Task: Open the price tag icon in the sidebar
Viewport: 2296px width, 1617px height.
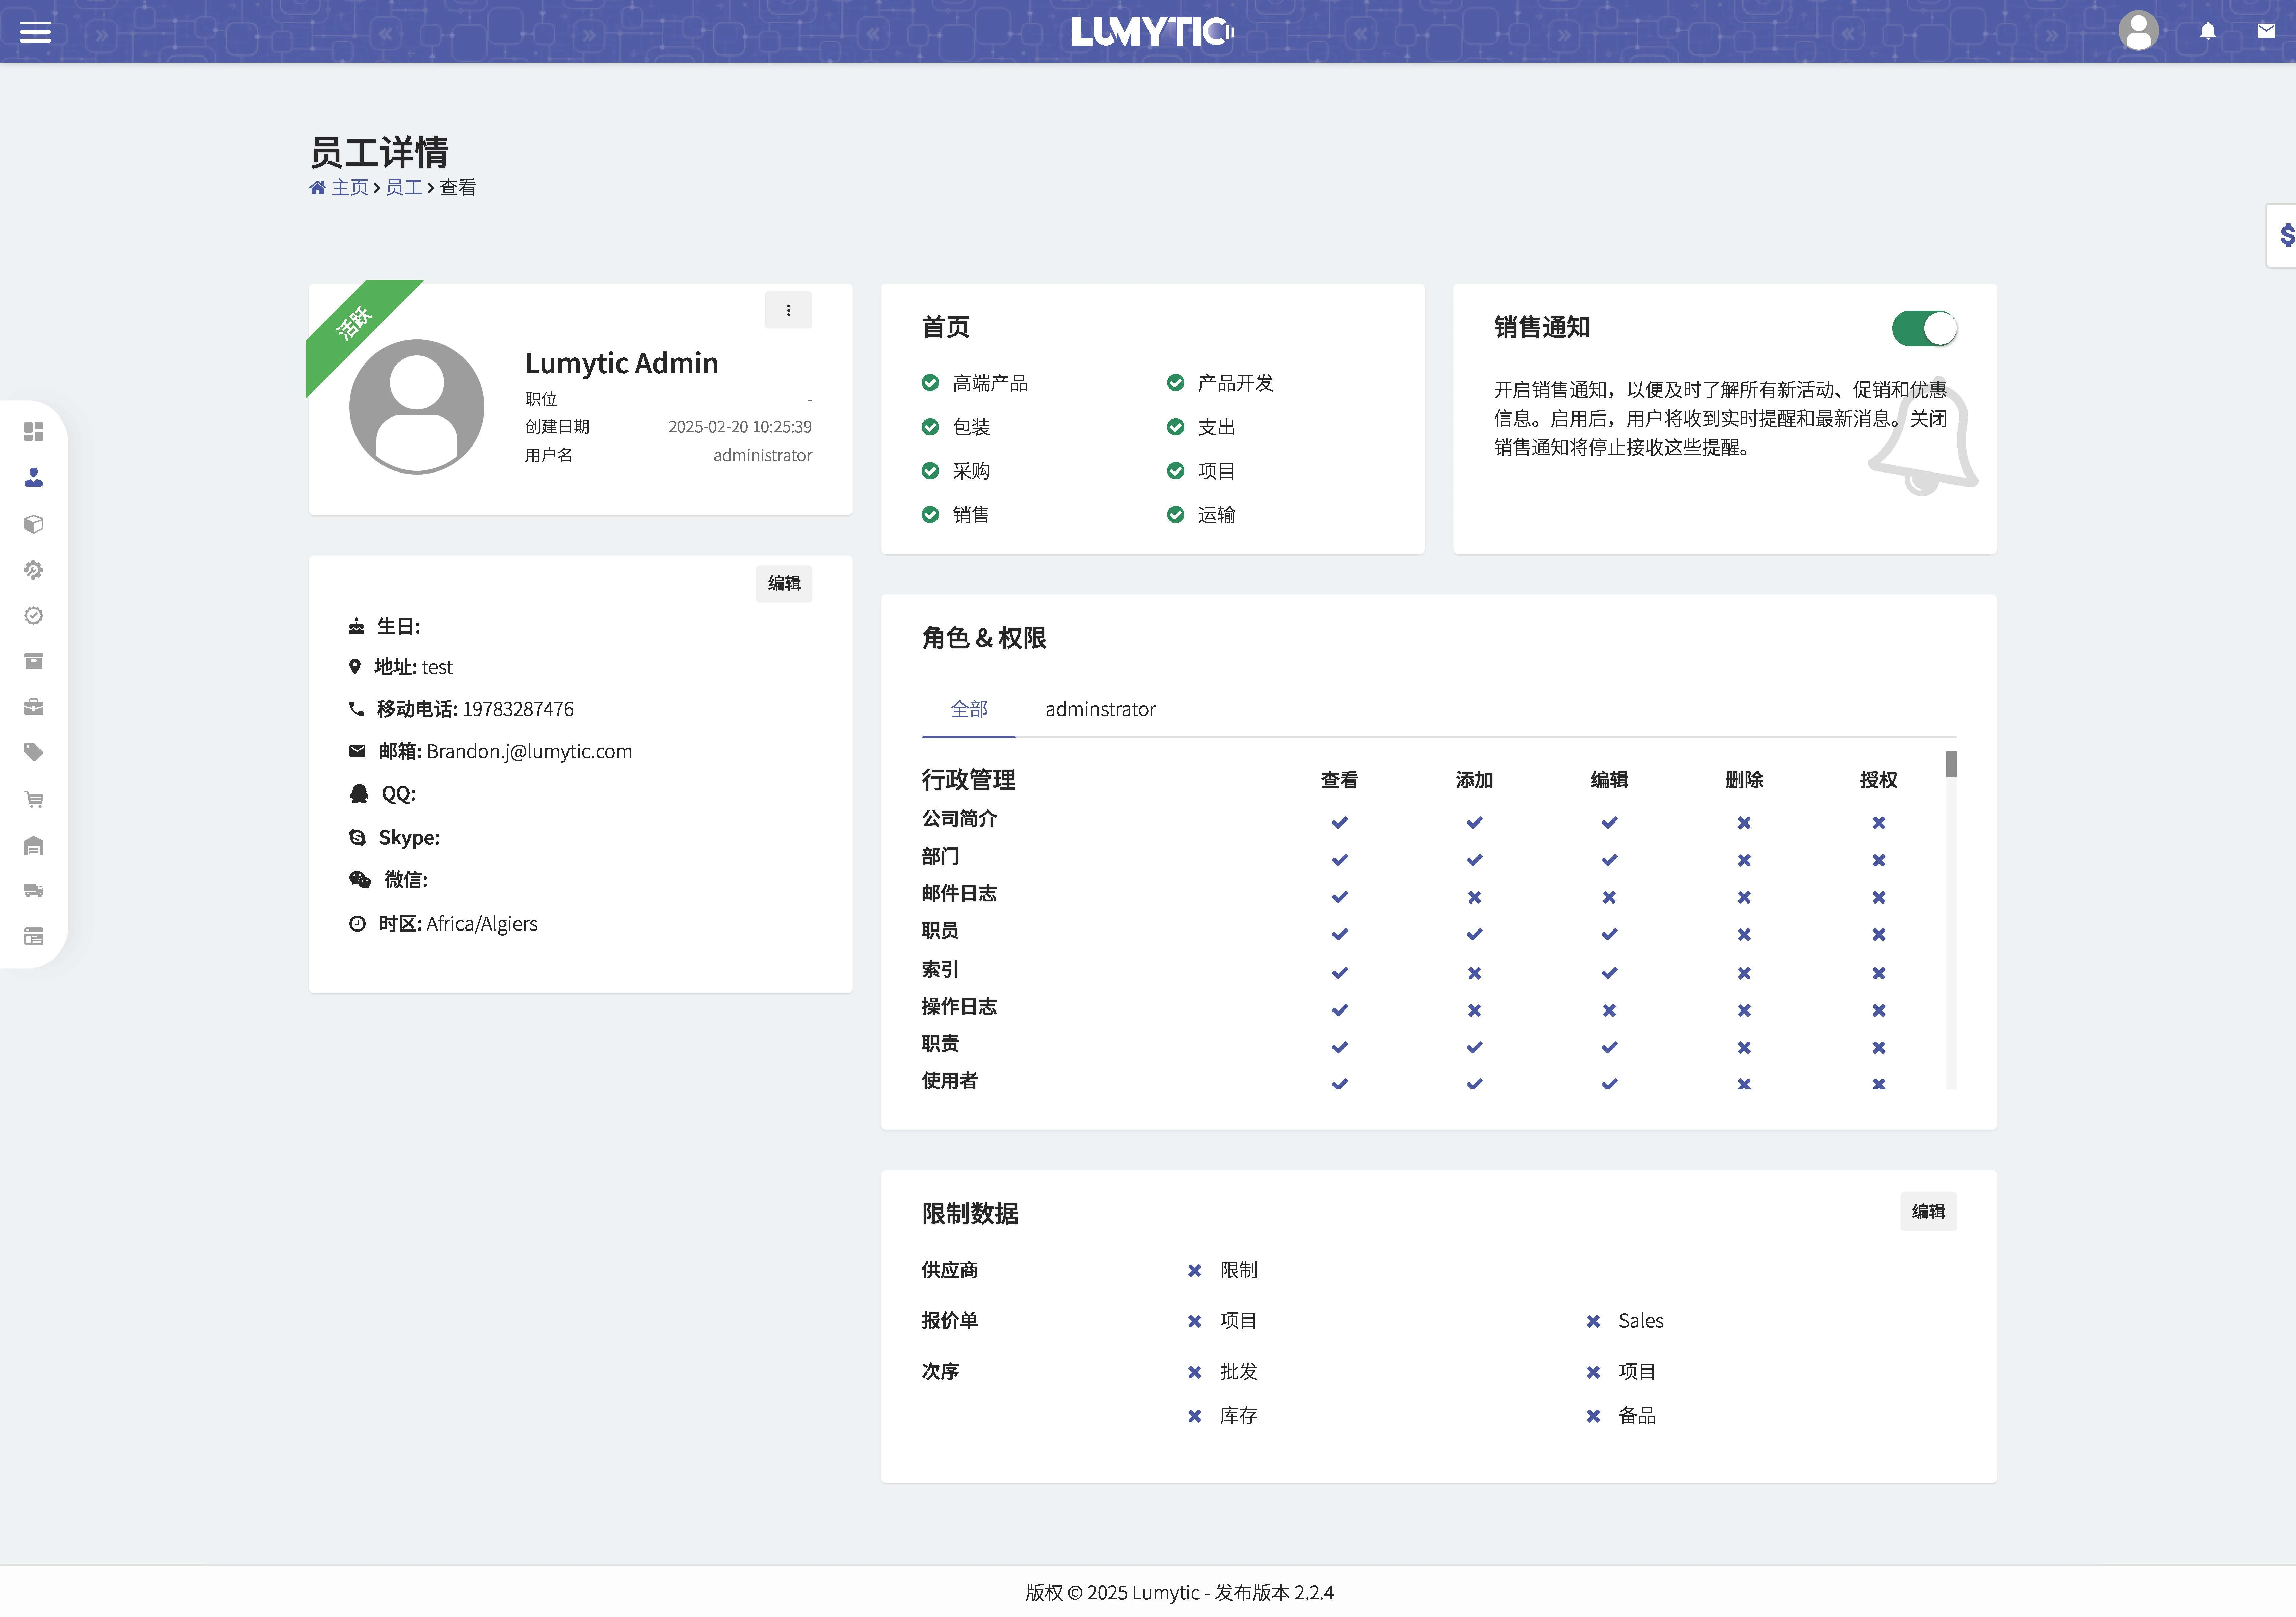Action: click(x=34, y=752)
